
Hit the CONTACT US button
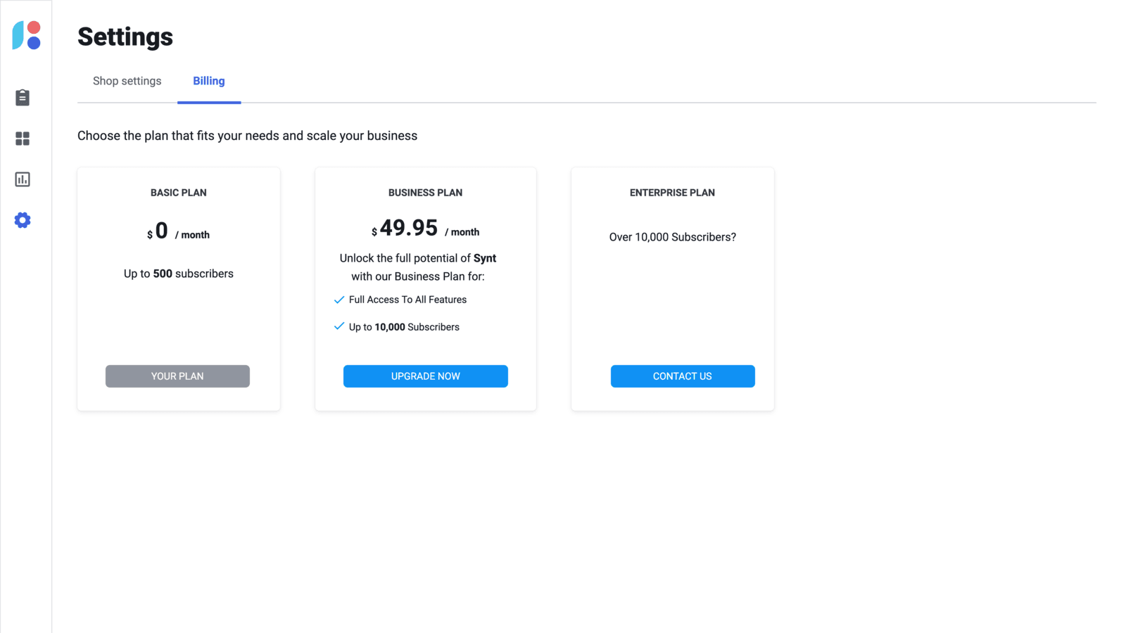(x=682, y=376)
